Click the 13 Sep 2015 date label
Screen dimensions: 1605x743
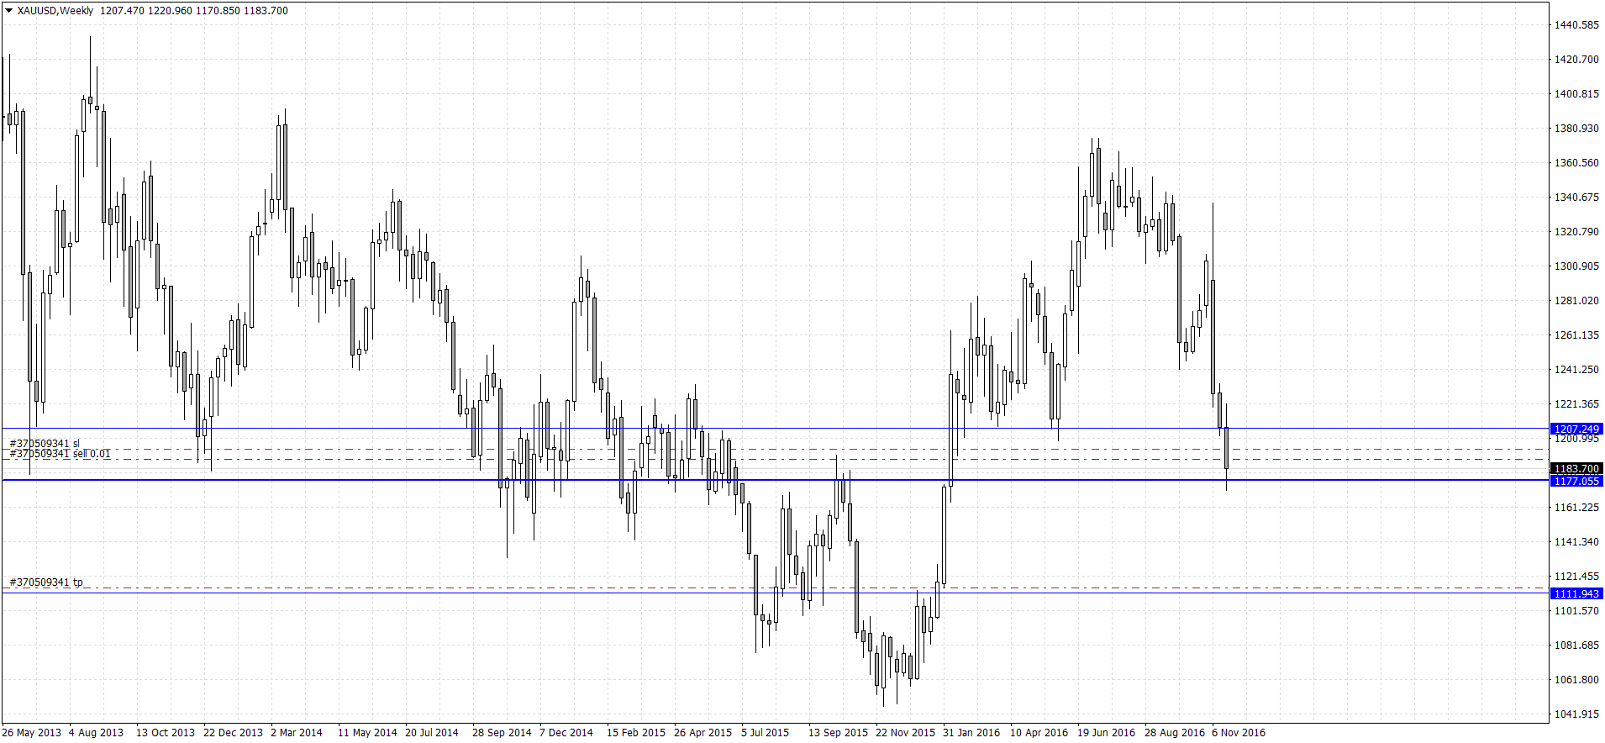[838, 733]
